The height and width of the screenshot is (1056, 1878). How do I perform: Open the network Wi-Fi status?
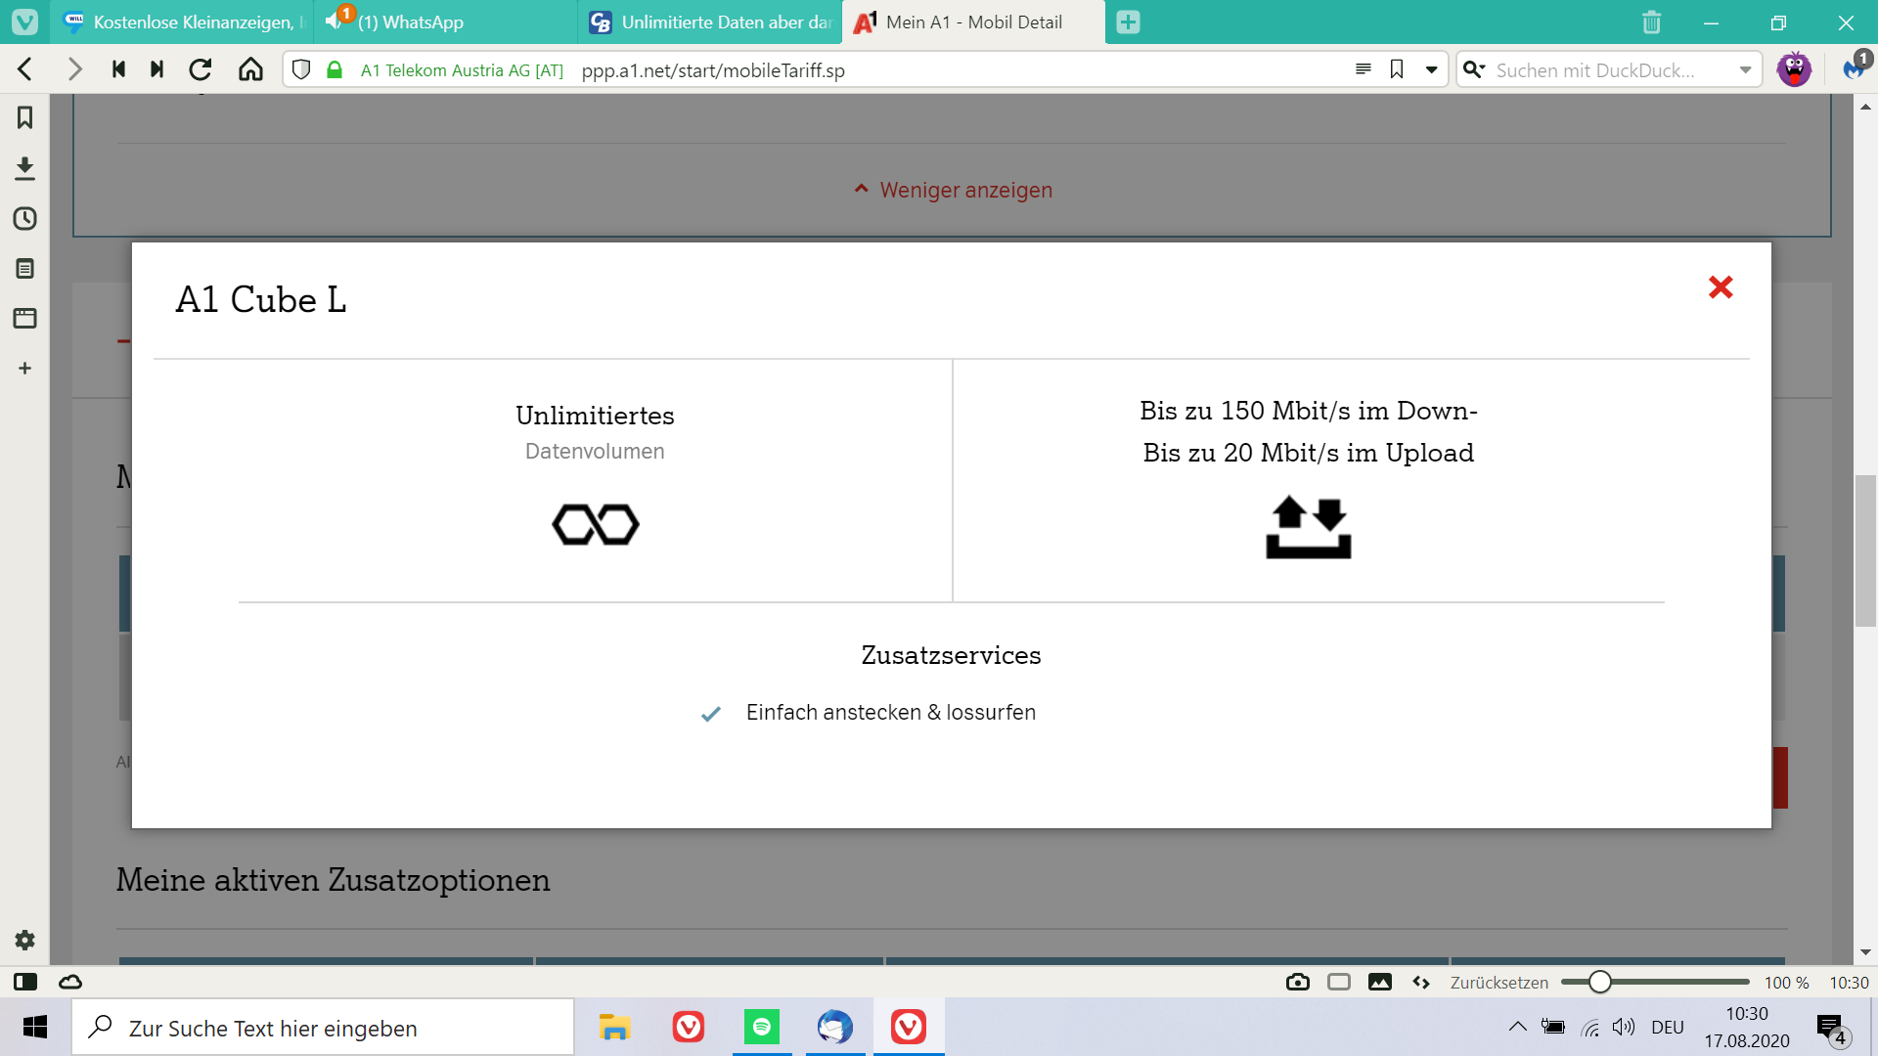[x=1590, y=1027]
